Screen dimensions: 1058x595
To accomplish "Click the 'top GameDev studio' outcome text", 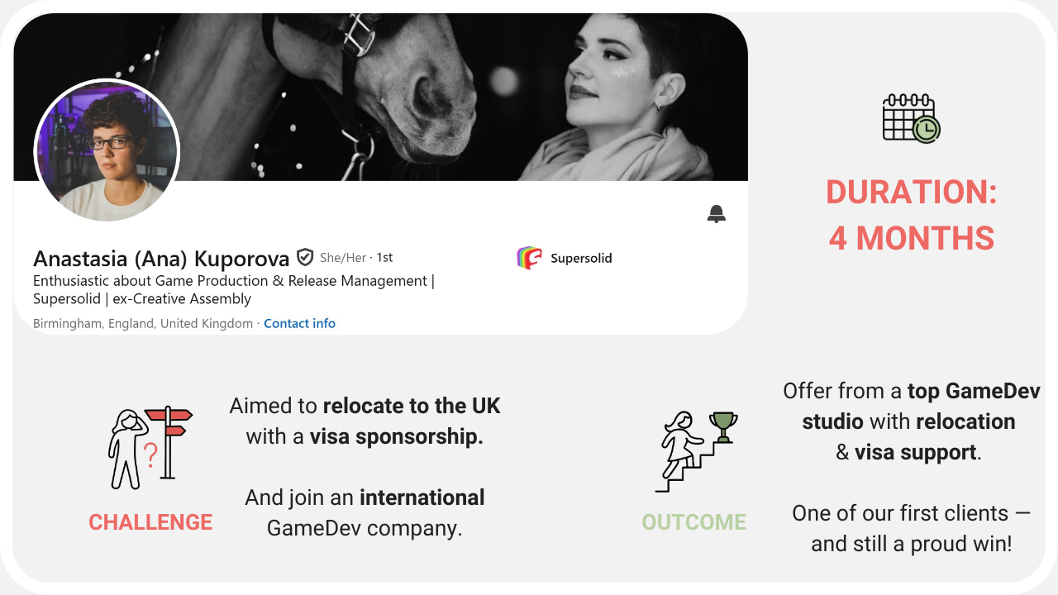I will coord(922,406).
